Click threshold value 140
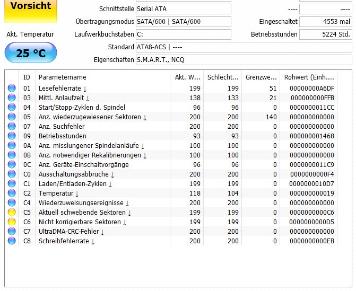356x291 pixels. click(271, 117)
